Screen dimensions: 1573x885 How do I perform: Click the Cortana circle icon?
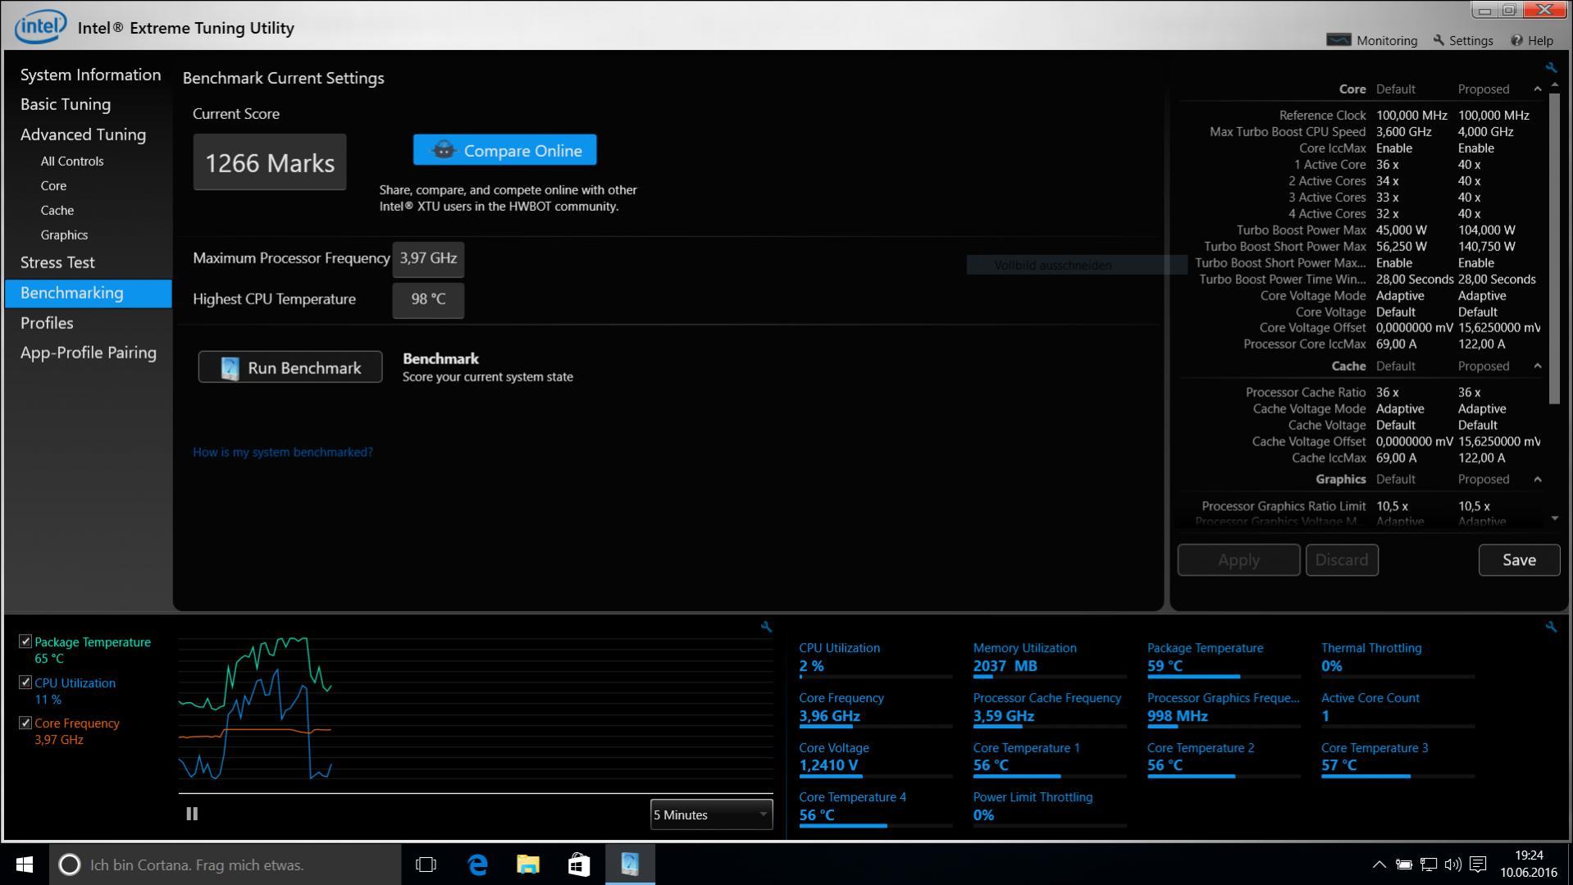[x=70, y=864]
